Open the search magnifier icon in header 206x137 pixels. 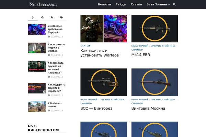pyautogui.click(x=174, y=4)
